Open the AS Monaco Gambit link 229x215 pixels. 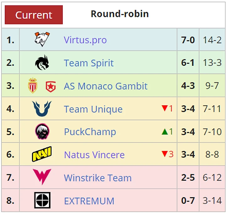[106, 86]
